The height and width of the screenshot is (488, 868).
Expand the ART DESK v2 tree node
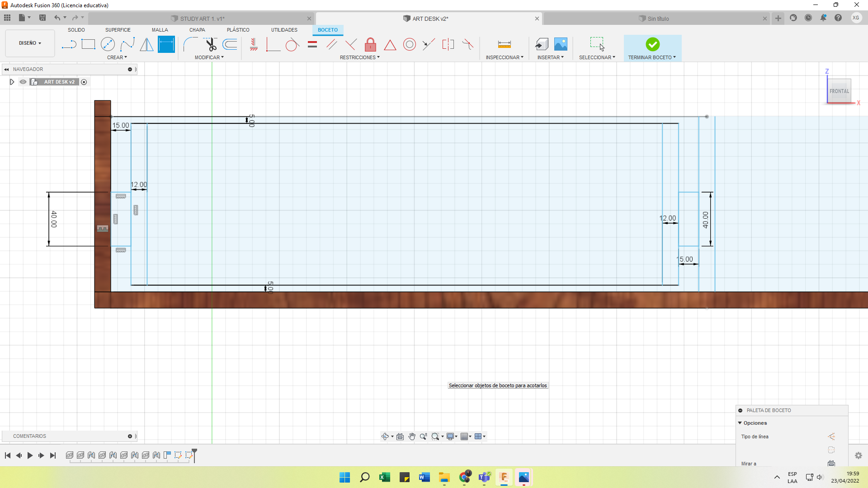12,82
